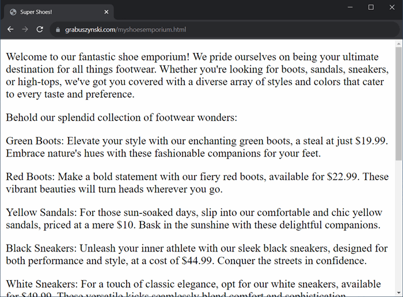Click the 'Red Boots:' heading text

tap(31, 177)
